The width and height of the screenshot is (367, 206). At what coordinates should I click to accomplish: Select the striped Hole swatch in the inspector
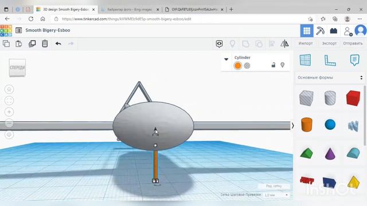click(x=247, y=66)
